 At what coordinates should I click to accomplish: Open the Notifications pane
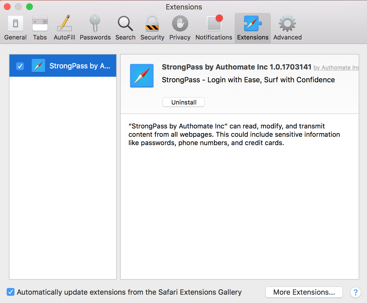point(214,28)
